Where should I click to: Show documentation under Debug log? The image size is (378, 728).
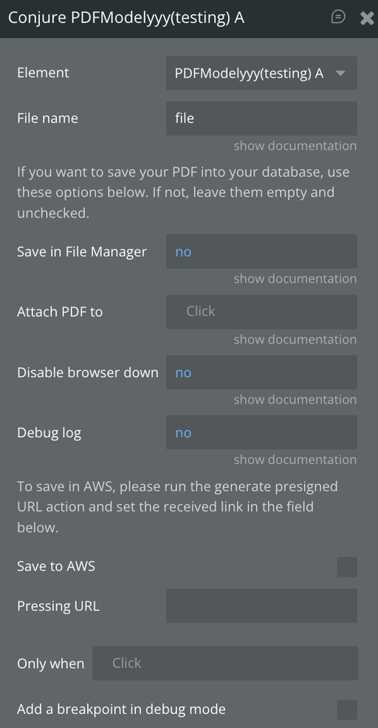coord(295,460)
